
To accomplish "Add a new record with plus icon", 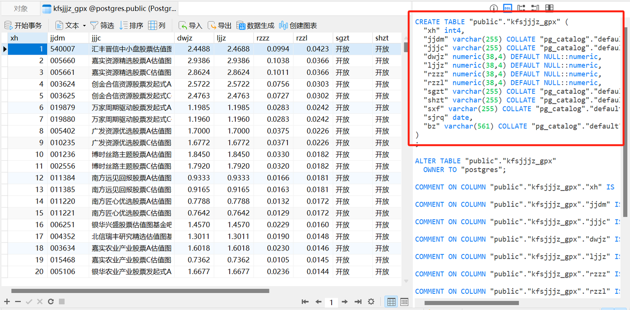I will click(7, 301).
